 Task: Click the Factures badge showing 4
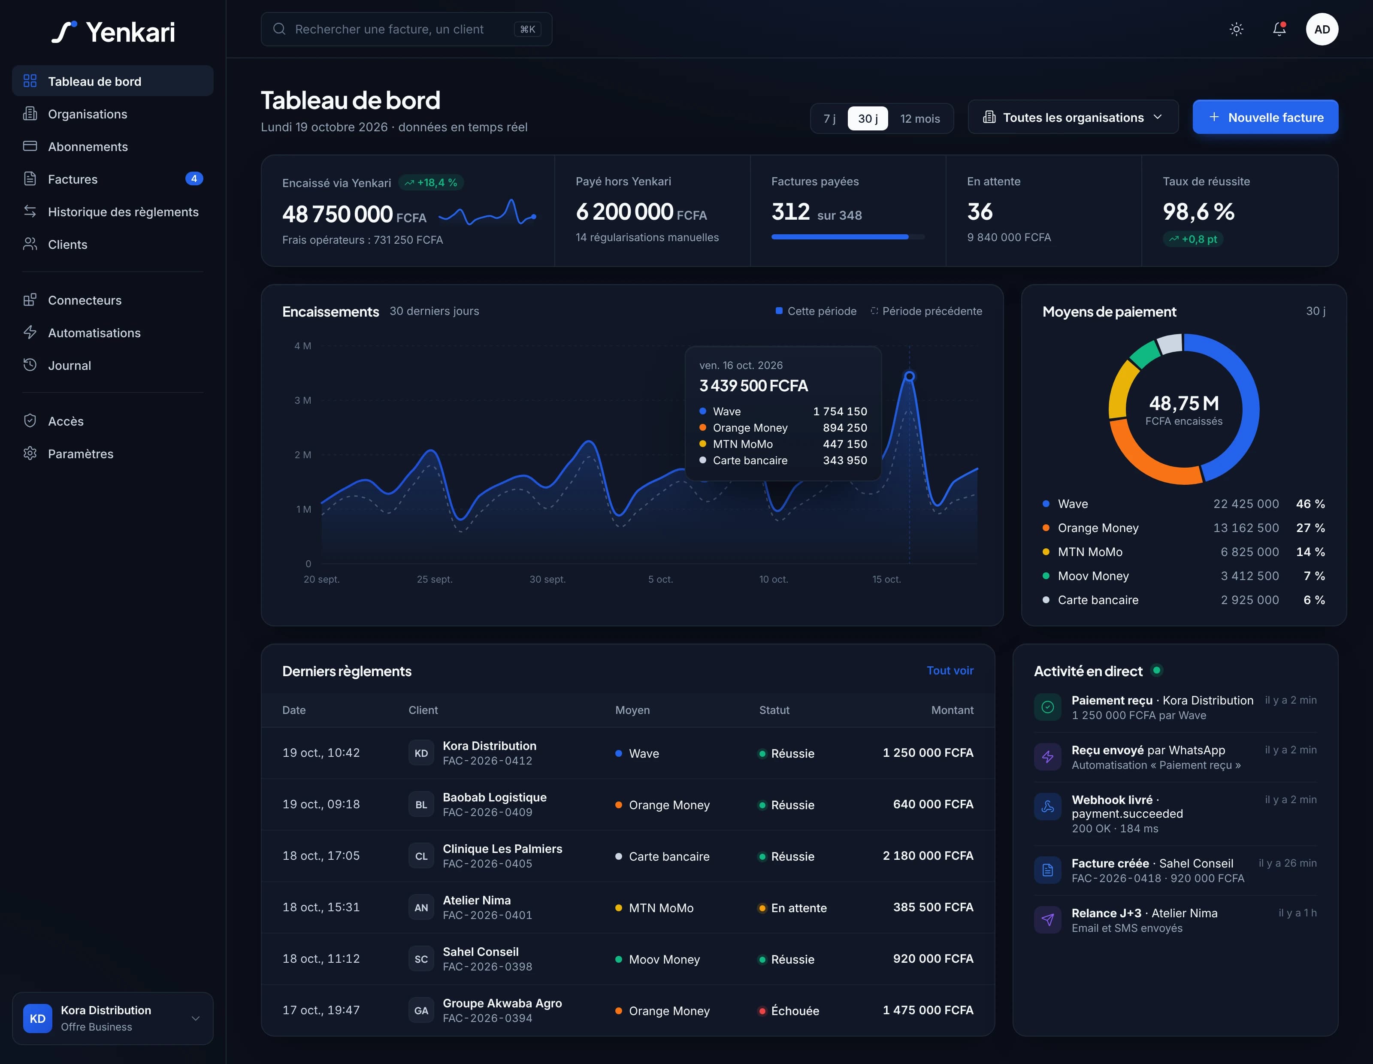coord(194,179)
